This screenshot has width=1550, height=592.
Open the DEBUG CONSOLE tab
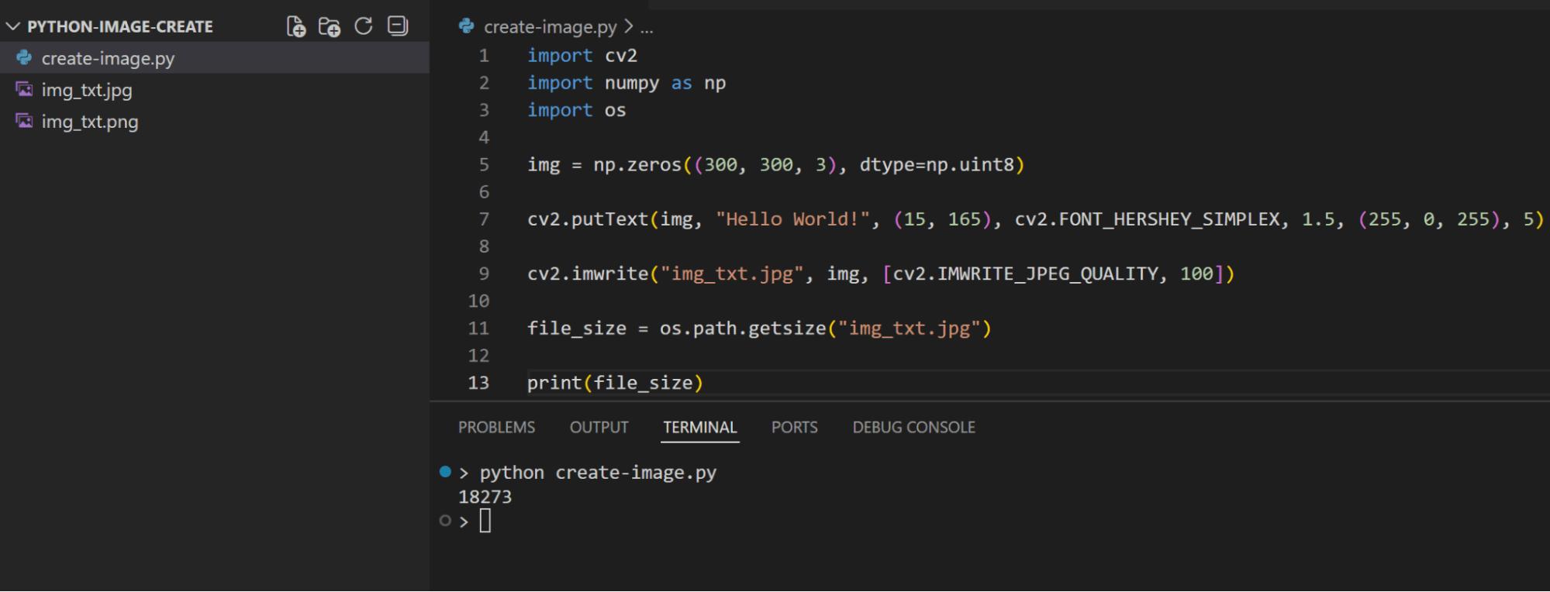click(x=913, y=428)
